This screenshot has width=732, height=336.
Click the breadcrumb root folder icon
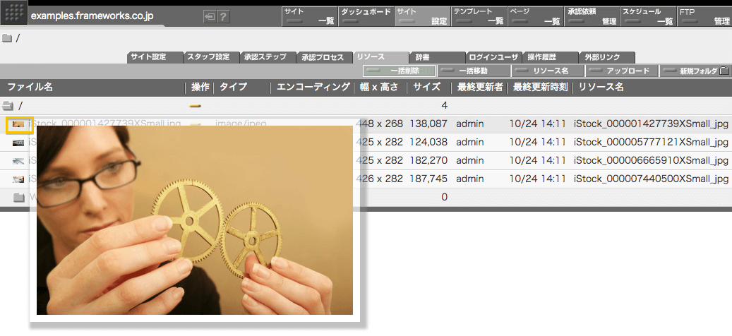(6, 39)
